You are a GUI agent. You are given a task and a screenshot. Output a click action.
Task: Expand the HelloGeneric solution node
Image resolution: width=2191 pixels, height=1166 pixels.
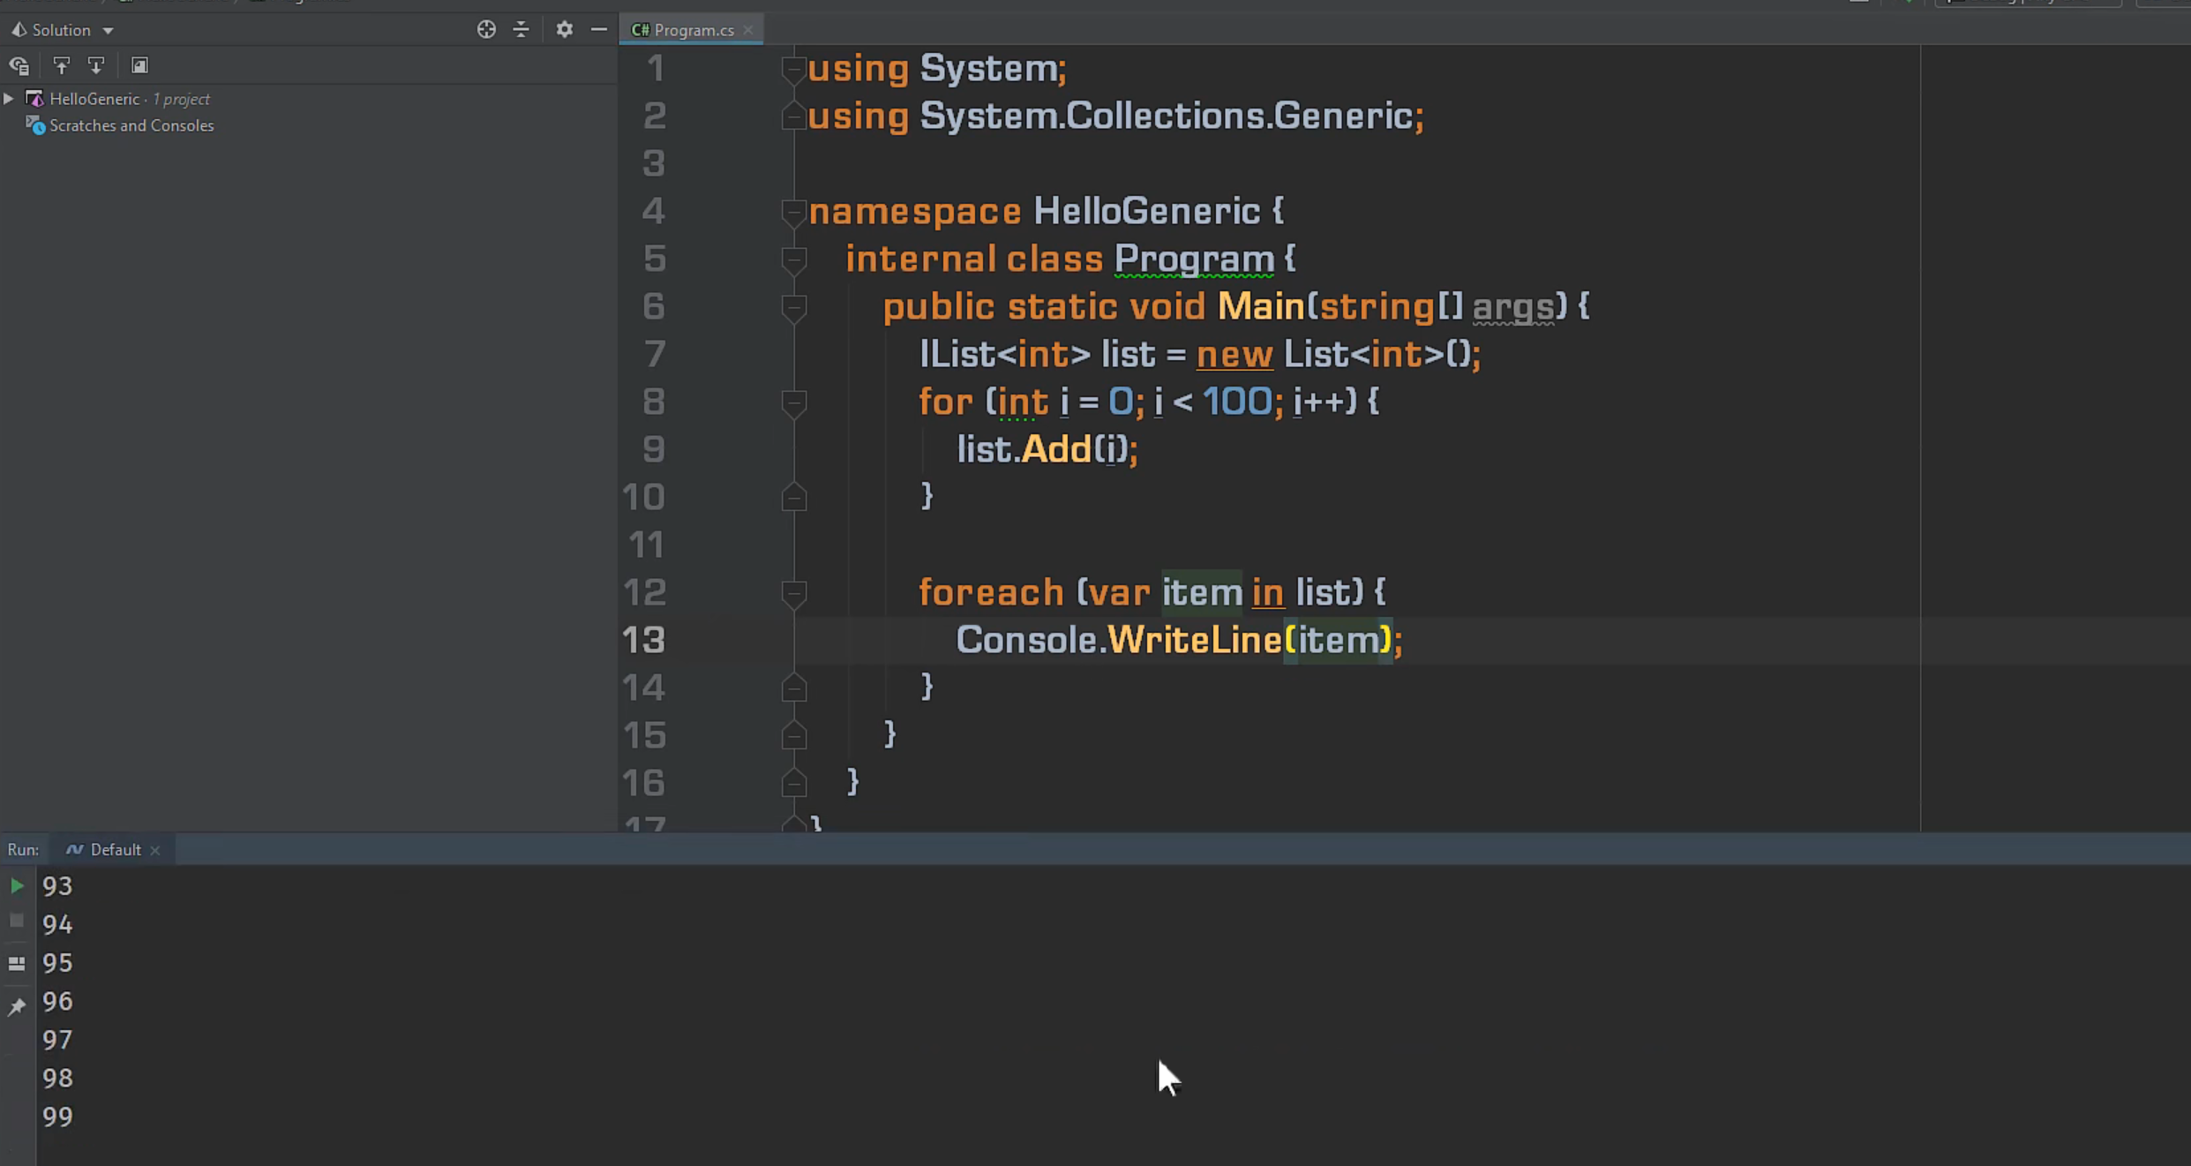(x=9, y=99)
